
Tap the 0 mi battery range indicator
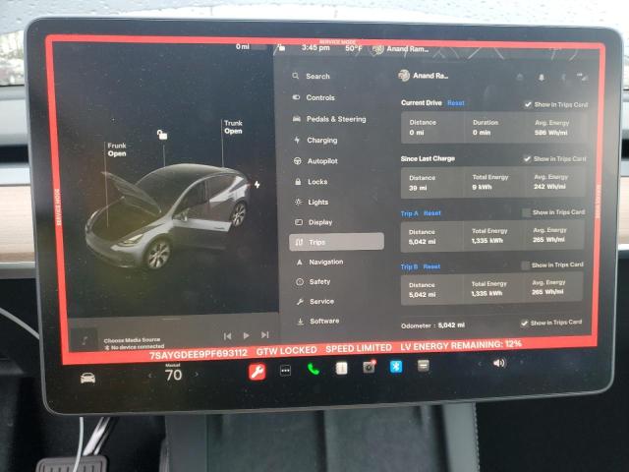pyautogui.click(x=243, y=47)
